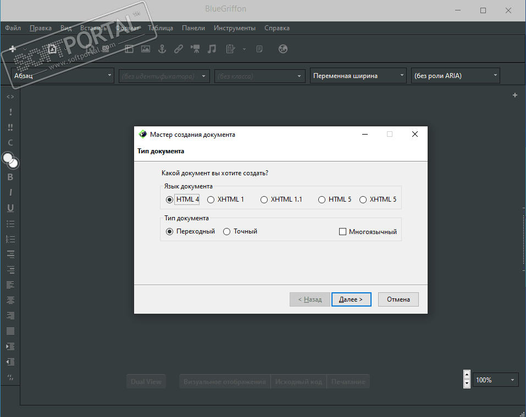Click the Dual View button

click(146, 381)
